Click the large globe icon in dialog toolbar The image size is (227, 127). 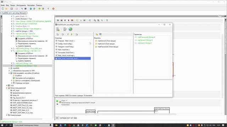pyautogui.click(x=71, y=29)
